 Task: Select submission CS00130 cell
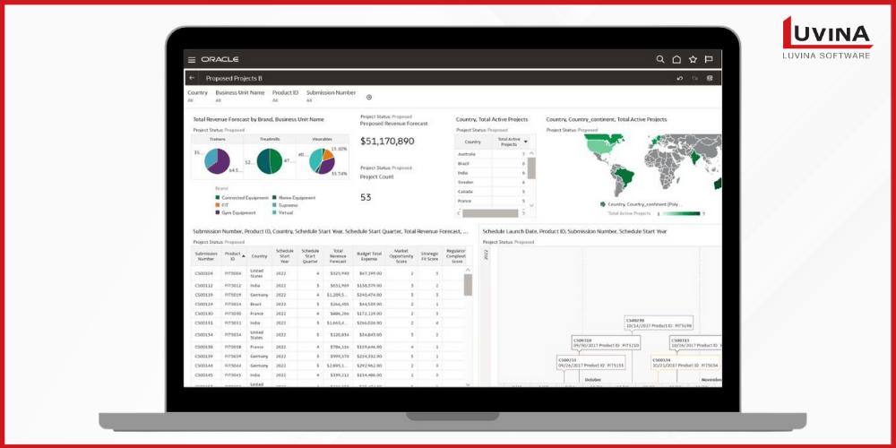(204, 313)
